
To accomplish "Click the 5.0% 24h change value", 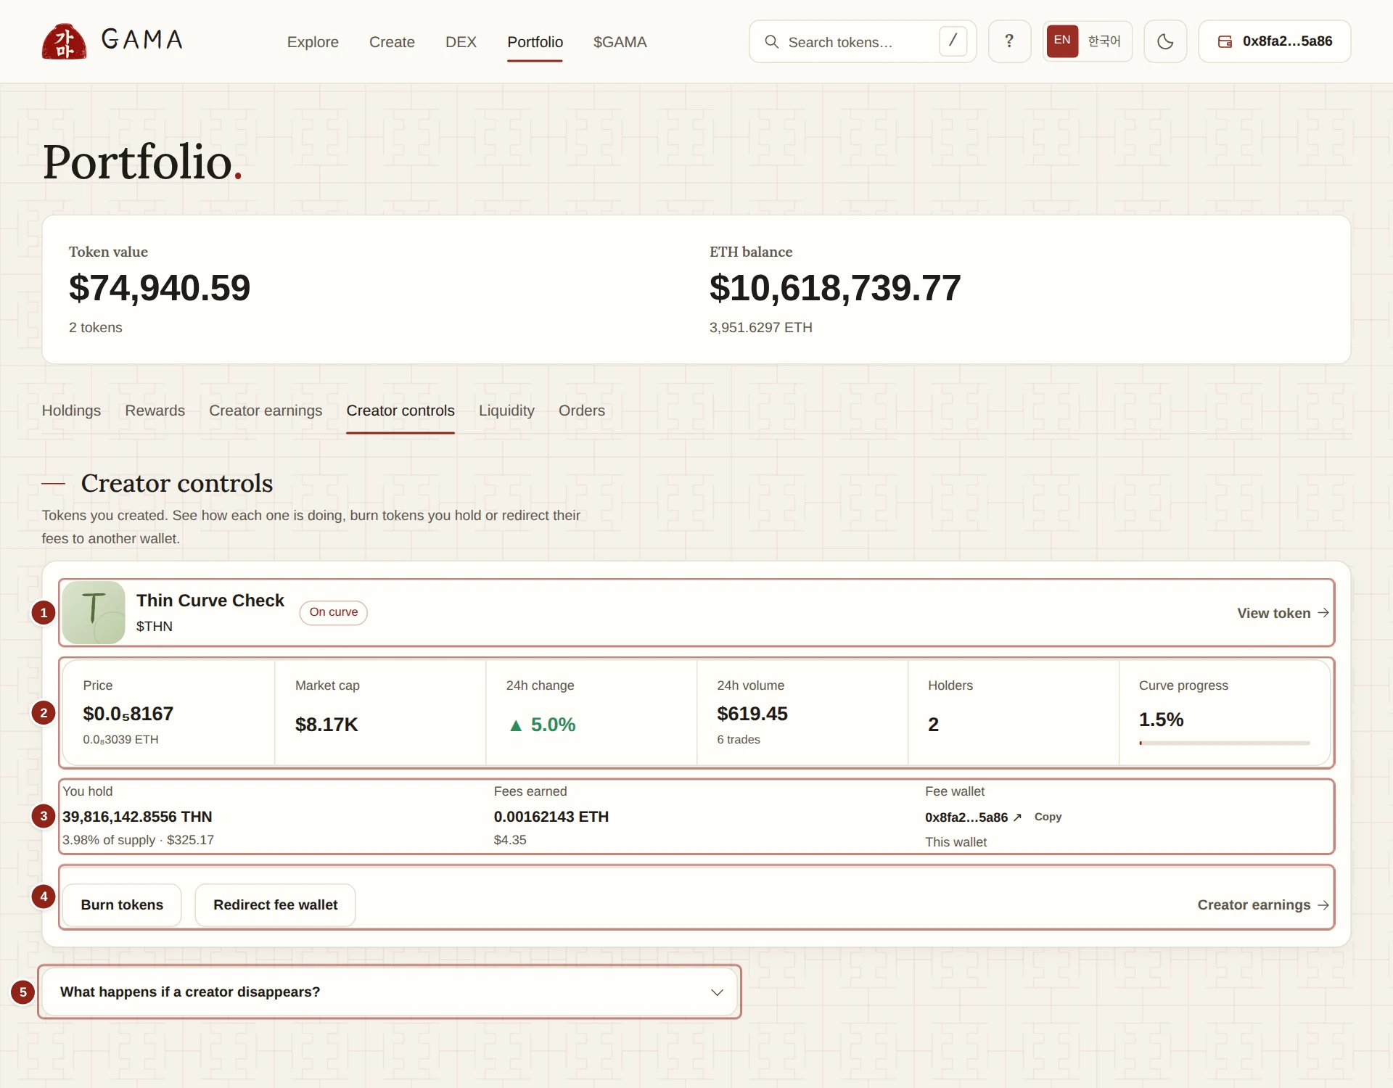I will [x=541, y=725].
